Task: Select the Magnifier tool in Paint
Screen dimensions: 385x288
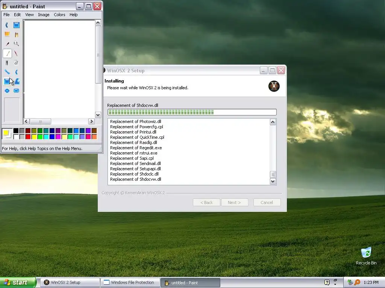Action: click(16, 43)
